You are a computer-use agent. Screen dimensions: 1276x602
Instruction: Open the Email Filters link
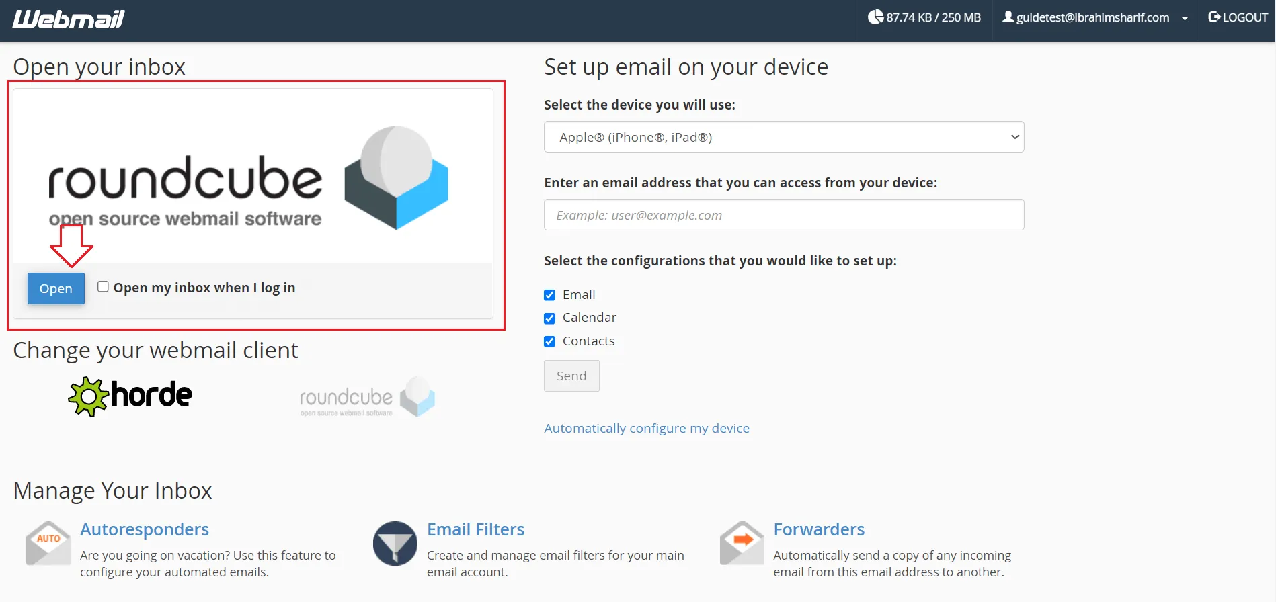point(476,529)
